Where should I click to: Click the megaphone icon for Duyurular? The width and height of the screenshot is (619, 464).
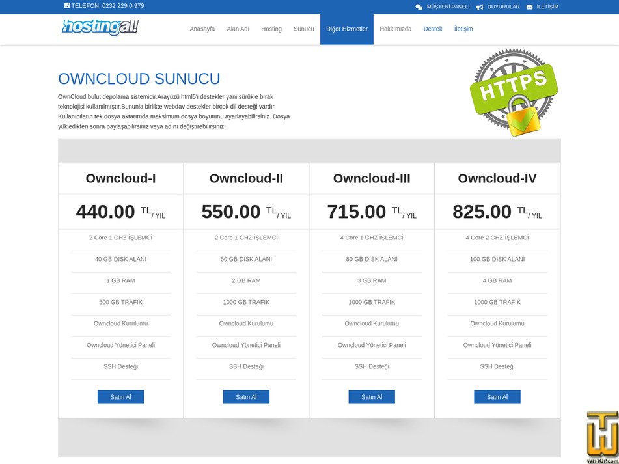coord(480,7)
